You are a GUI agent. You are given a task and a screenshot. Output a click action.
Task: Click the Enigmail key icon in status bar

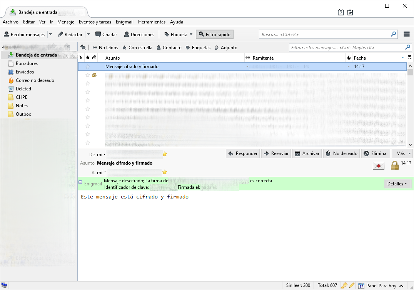click(344, 285)
